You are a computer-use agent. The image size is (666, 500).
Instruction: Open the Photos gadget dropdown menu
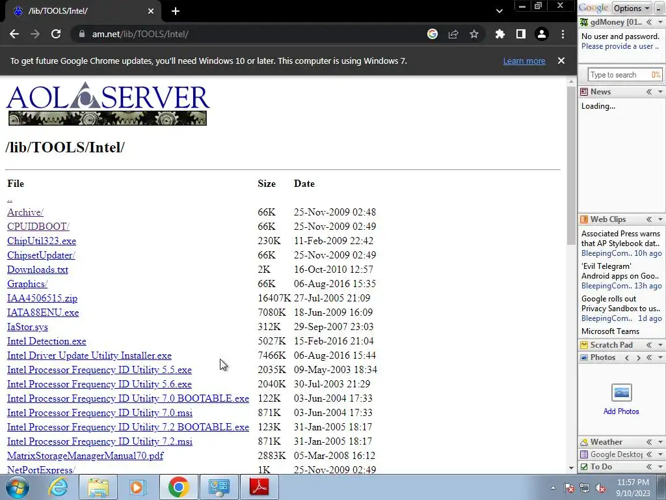660,357
